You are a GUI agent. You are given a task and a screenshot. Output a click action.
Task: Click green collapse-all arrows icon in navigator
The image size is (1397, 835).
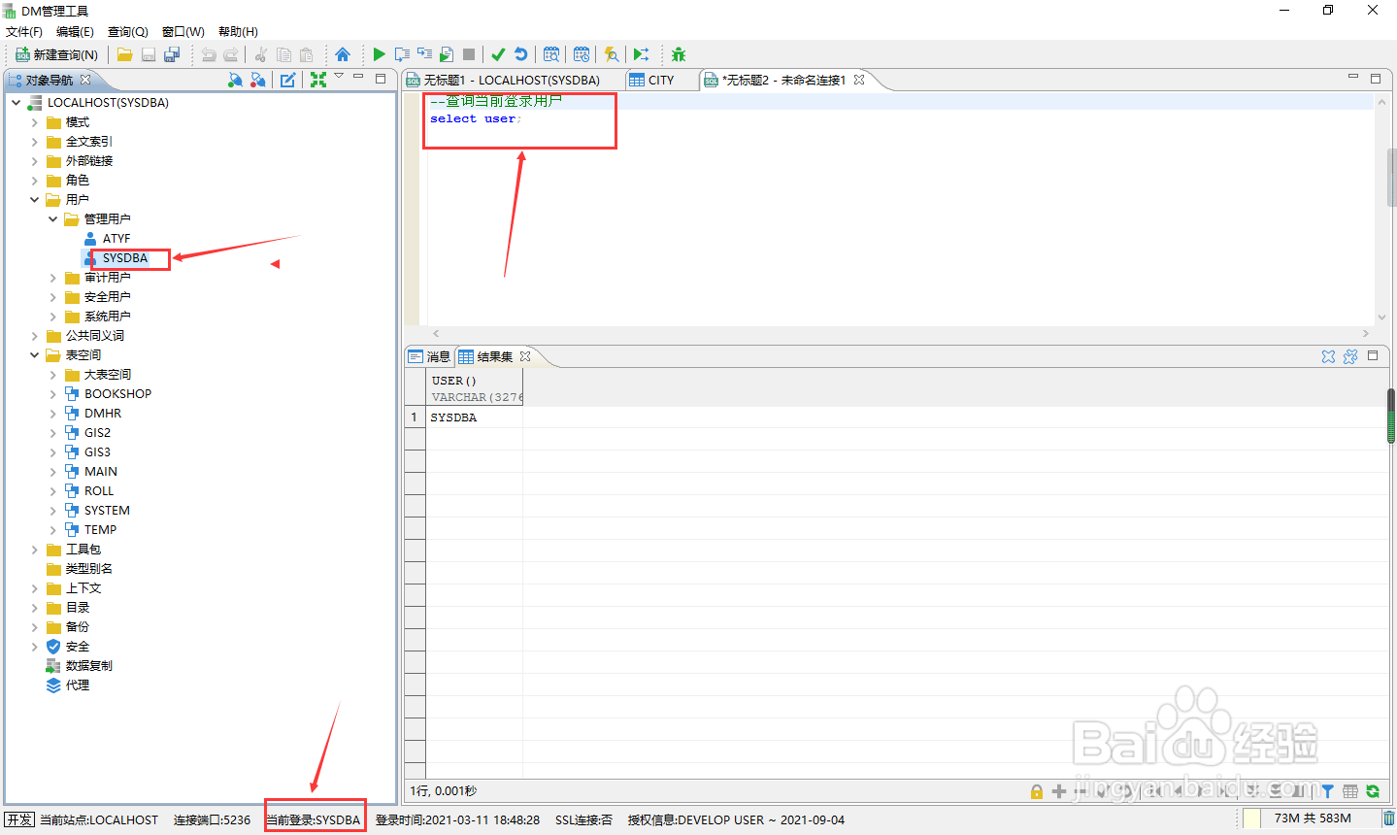318,80
